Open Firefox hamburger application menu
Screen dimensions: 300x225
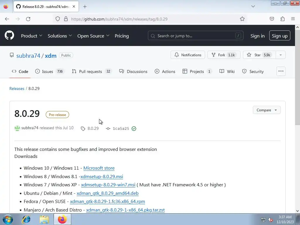(x=293, y=19)
